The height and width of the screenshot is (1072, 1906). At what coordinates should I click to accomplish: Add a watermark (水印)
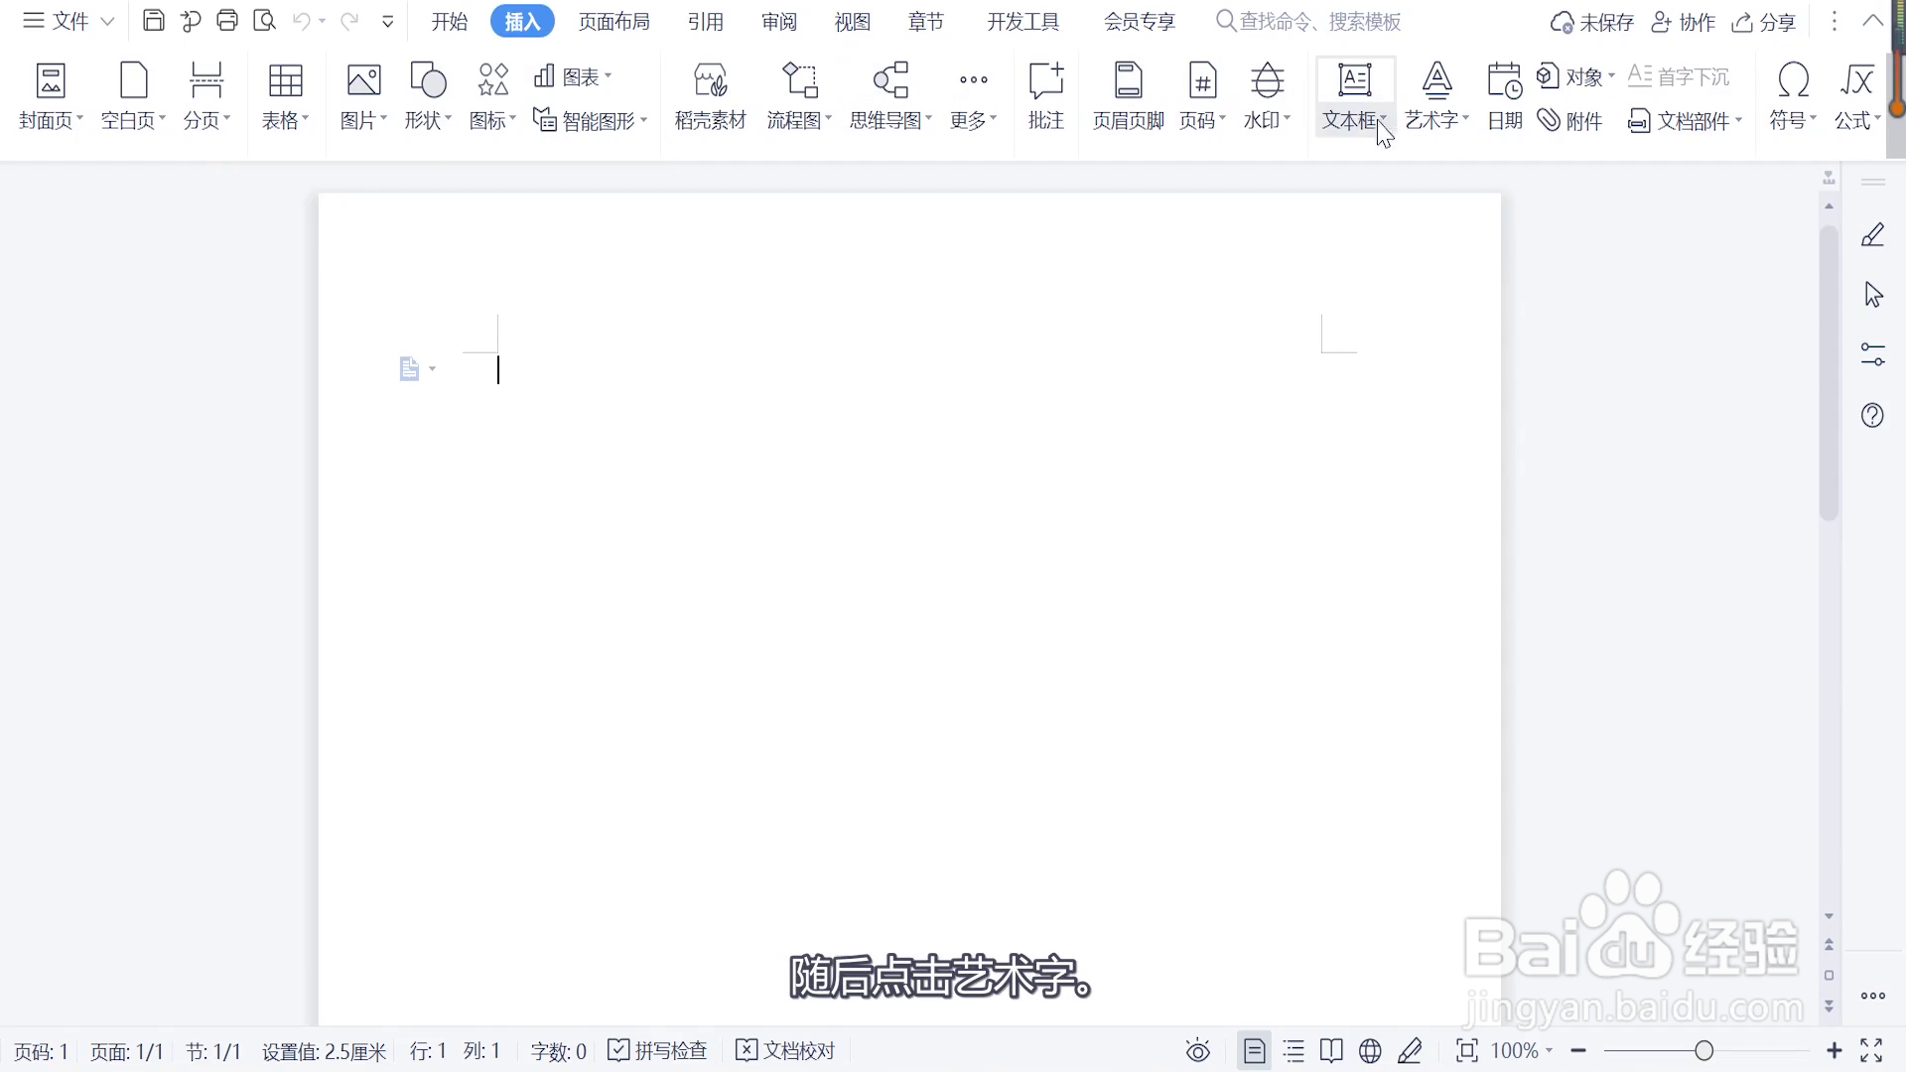coord(1267,97)
